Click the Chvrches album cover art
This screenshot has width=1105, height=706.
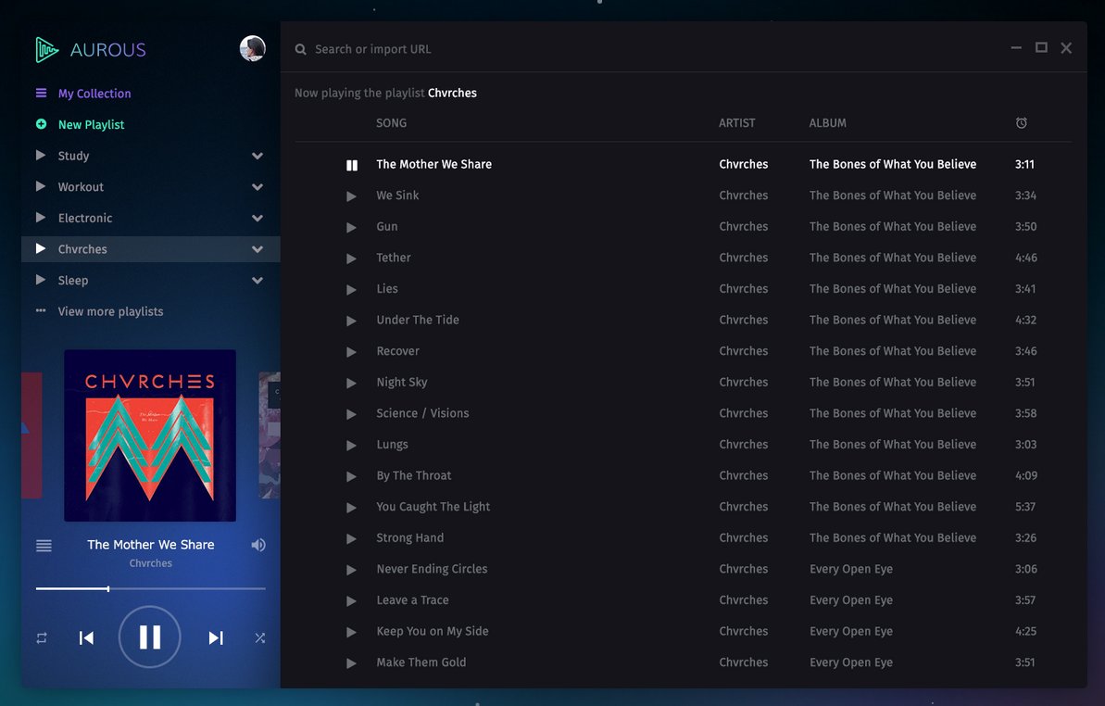click(150, 435)
